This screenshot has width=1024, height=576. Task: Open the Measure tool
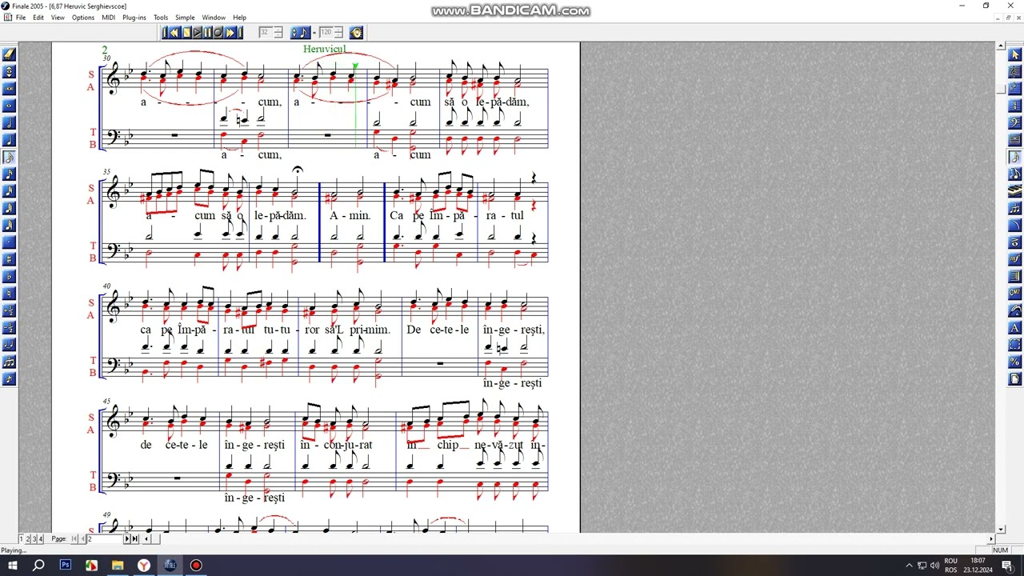1014,140
